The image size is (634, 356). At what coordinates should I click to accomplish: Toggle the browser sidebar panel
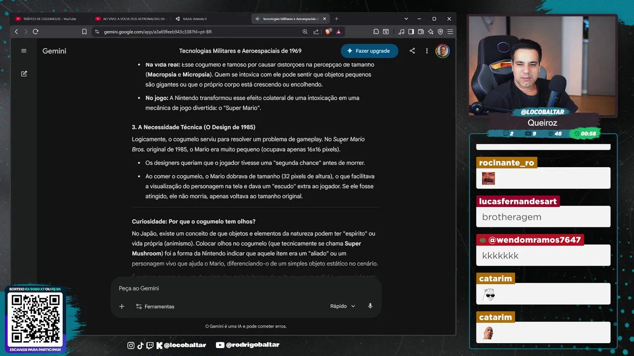[x=411, y=32]
